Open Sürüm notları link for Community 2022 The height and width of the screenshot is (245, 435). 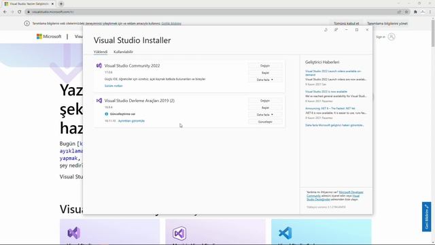(114, 86)
